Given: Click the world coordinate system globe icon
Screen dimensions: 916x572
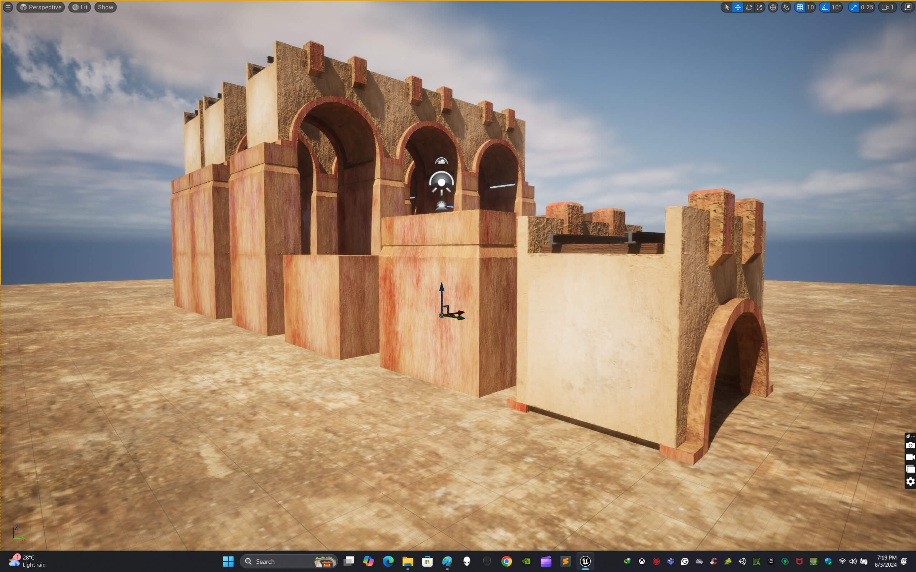Looking at the screenshot, I should [x=773, y=7].
